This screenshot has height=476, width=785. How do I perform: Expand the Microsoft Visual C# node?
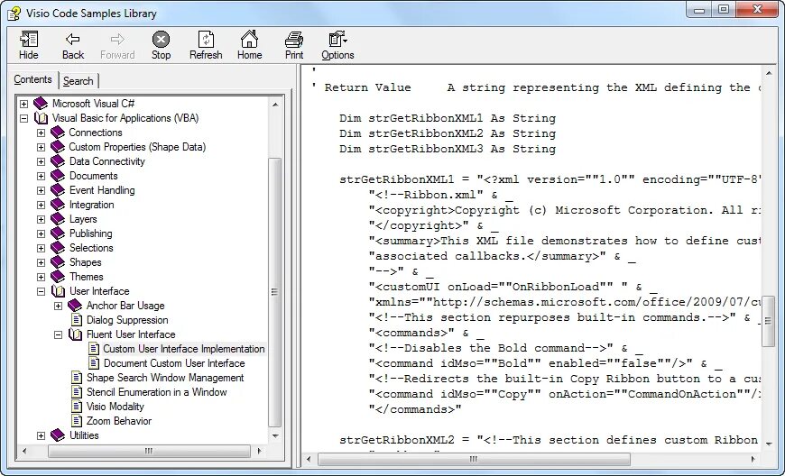pyautogui.click(x=23, y=104)
